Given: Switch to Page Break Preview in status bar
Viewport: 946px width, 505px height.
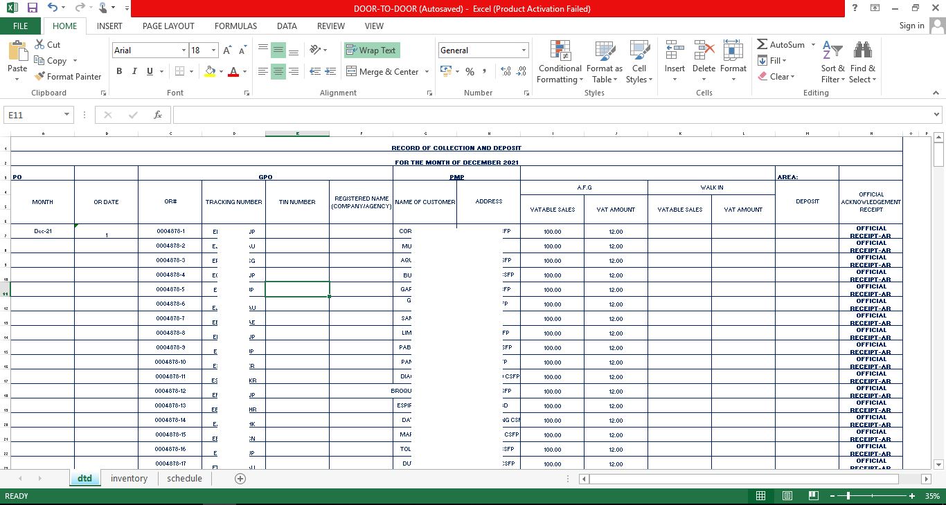Looking at the screenshot, I should 814,496.
